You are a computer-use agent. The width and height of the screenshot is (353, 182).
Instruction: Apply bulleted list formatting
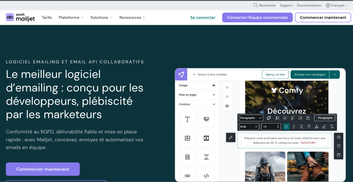click(278, 118)
